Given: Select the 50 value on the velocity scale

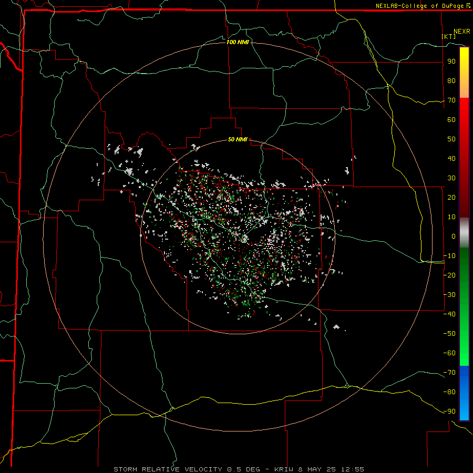Looking at the screenshot, I should pyautogui.click(x=451, y=139).
